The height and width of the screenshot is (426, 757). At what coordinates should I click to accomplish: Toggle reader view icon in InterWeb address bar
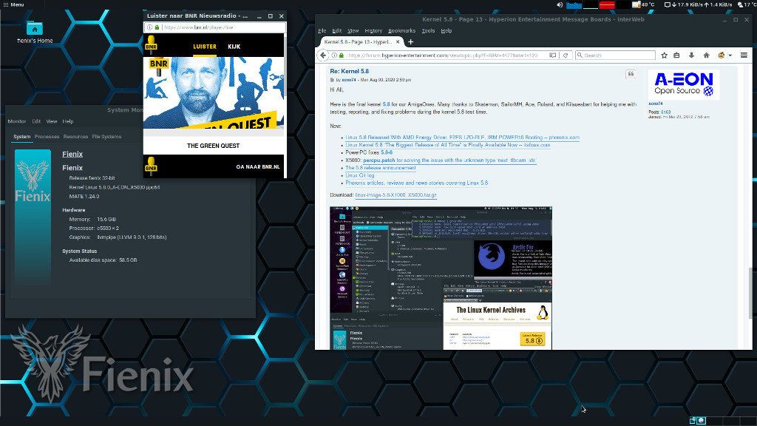(x=553, y=55)
